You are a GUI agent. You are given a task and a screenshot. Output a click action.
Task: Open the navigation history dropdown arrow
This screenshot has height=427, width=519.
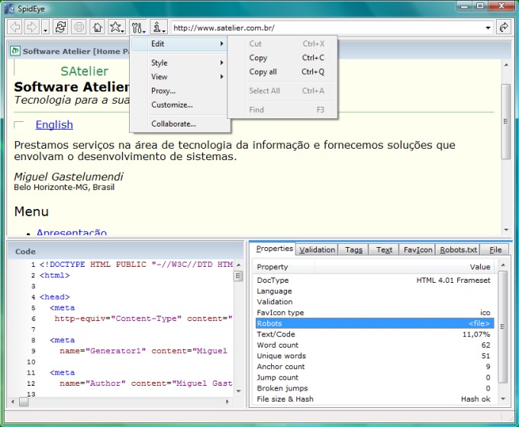point(46,27)
